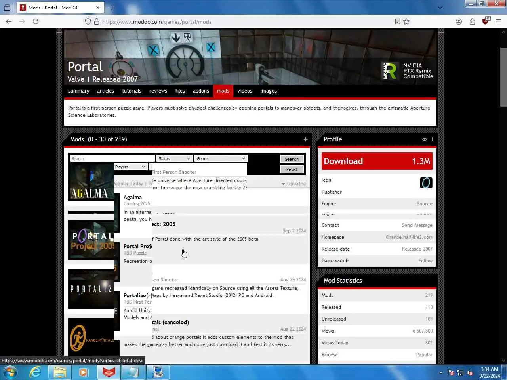The image size is (507, 380).
Task: Open the list all tabs chevron
Action: [x=440, y=8]
